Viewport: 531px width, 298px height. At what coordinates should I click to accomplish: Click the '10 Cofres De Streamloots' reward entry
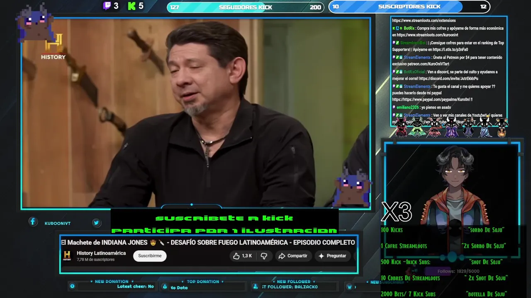point(410,278)
